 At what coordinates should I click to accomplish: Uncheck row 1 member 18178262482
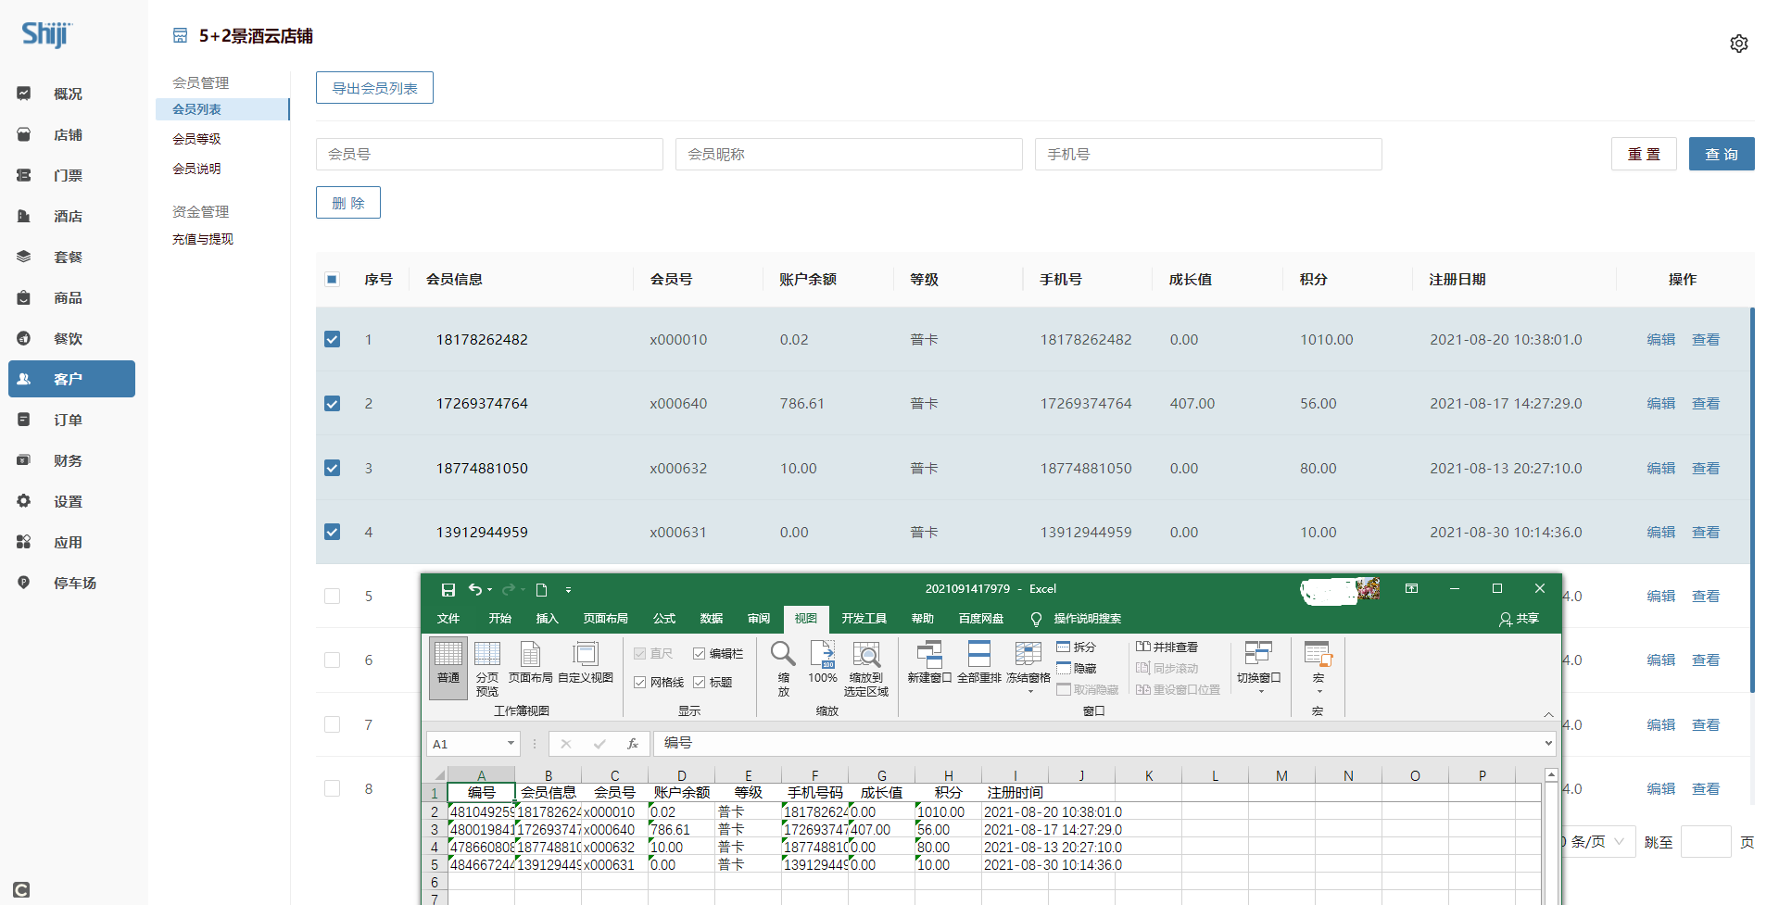(x=332, y=339)
